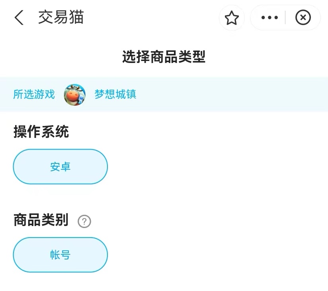The image size is (328, 291).
Task: Click the 帐号 text inside its pill
Action: [61, 255]
